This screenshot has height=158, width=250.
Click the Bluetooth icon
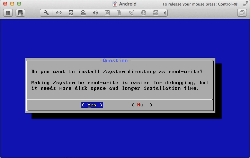(144, 13)
